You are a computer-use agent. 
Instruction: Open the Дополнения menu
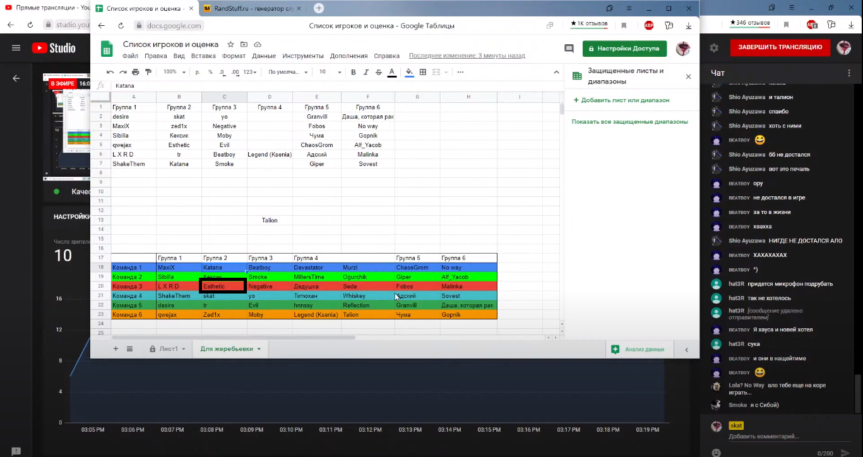coord(348,56)
